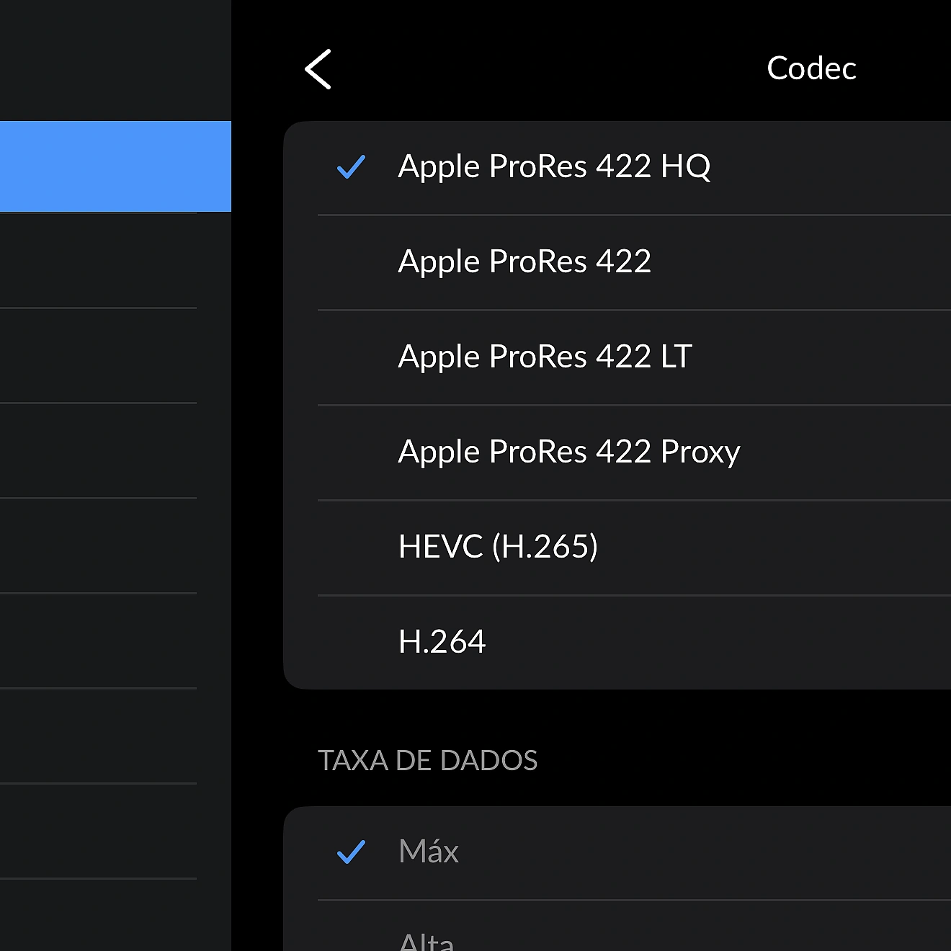Viewport: 951px width, 951px height.
Task: Choose the Alta data rate option
Action: pos(427,939)
